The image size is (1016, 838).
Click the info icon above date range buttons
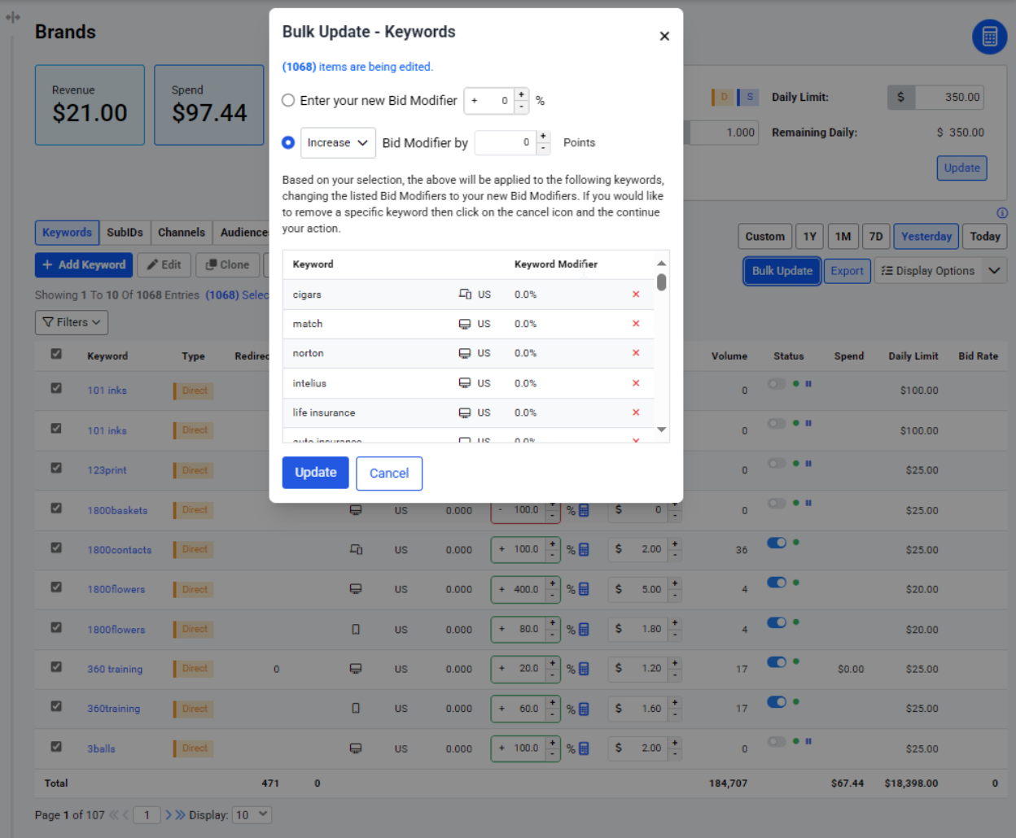(1002, 213)
